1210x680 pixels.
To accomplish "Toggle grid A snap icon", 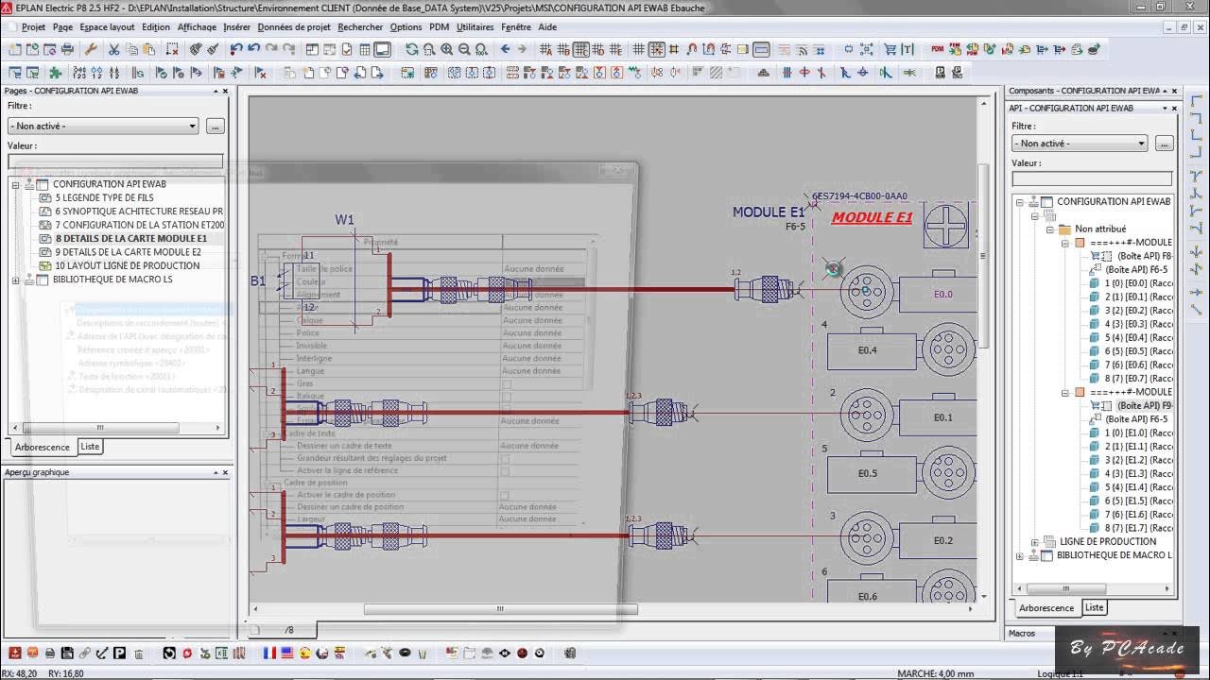I will [x=546, y=49].
